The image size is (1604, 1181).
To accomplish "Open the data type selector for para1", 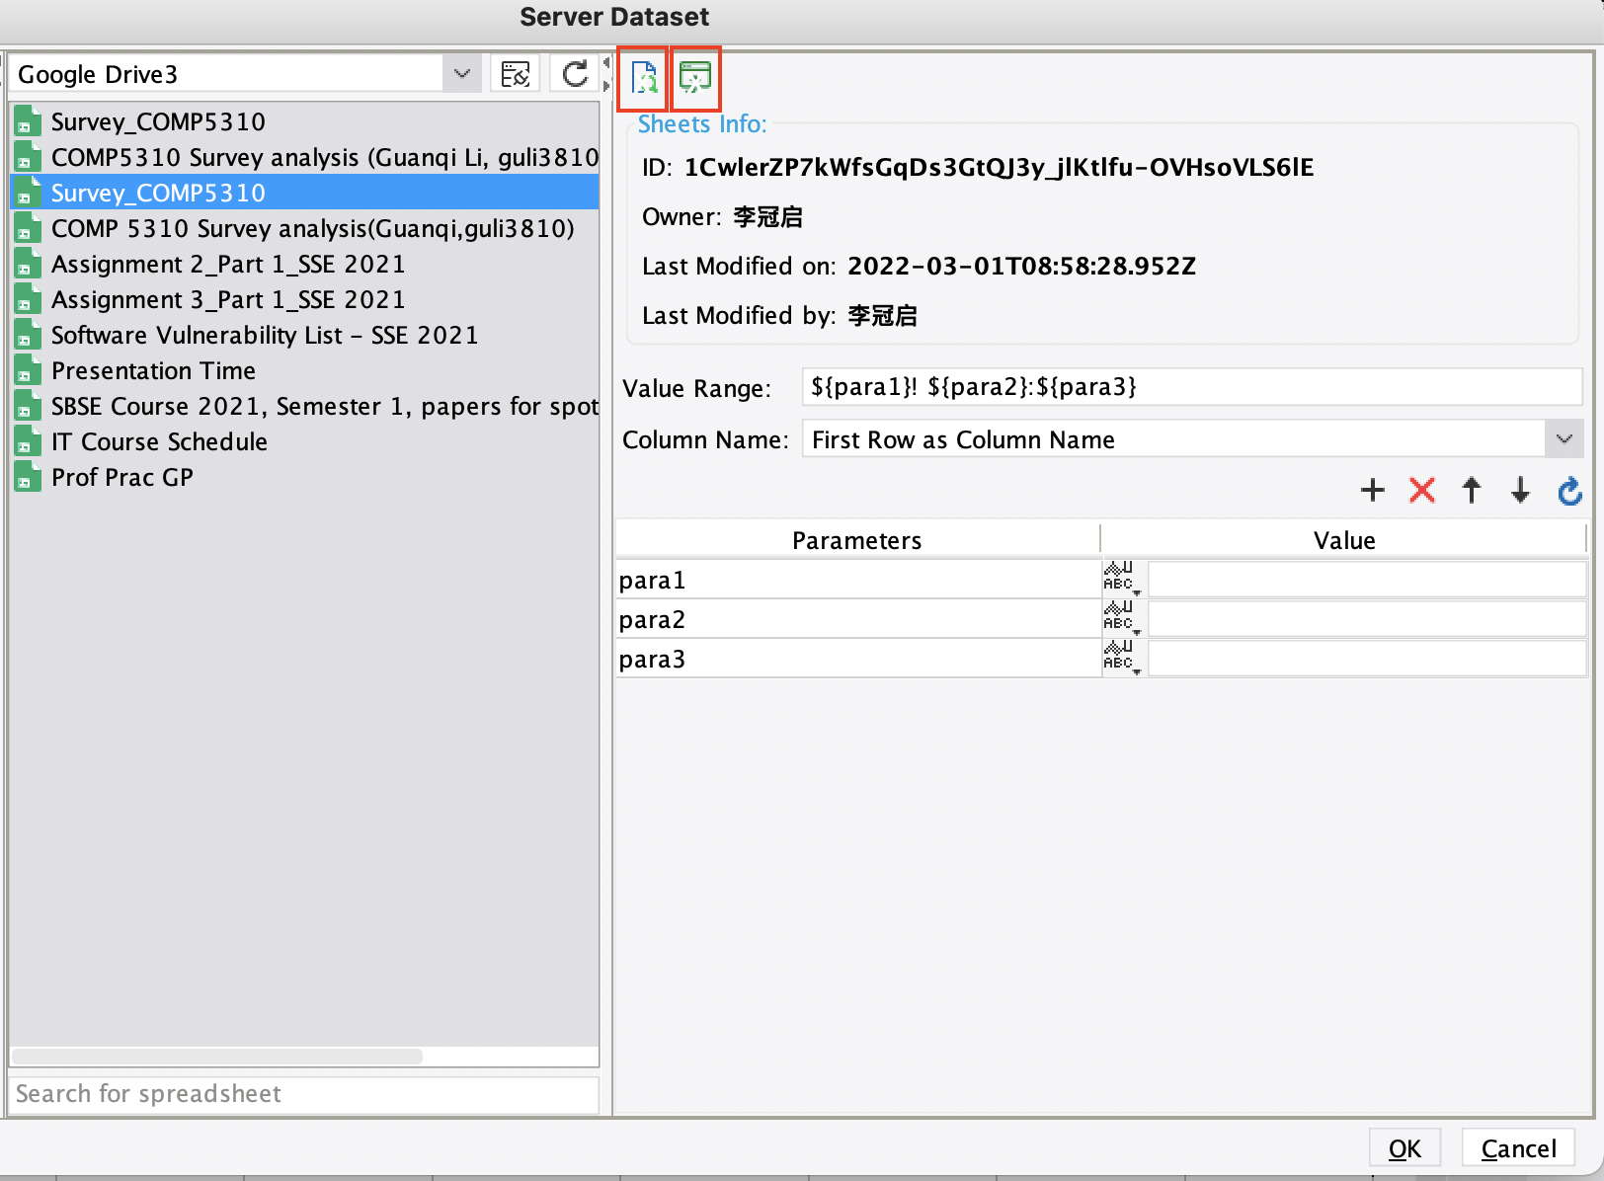I will click(1122, 580).
